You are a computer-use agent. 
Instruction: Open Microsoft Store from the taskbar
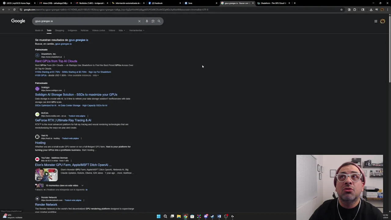pyautogui.click(x=192, y=216)
